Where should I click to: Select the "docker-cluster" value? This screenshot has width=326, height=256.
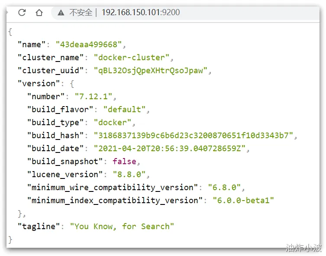tap(132, 57)
